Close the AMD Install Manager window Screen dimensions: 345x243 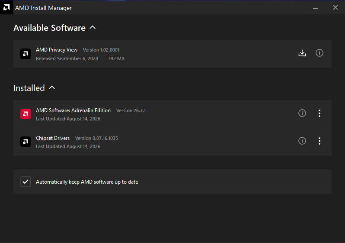(x=335, y=7)
